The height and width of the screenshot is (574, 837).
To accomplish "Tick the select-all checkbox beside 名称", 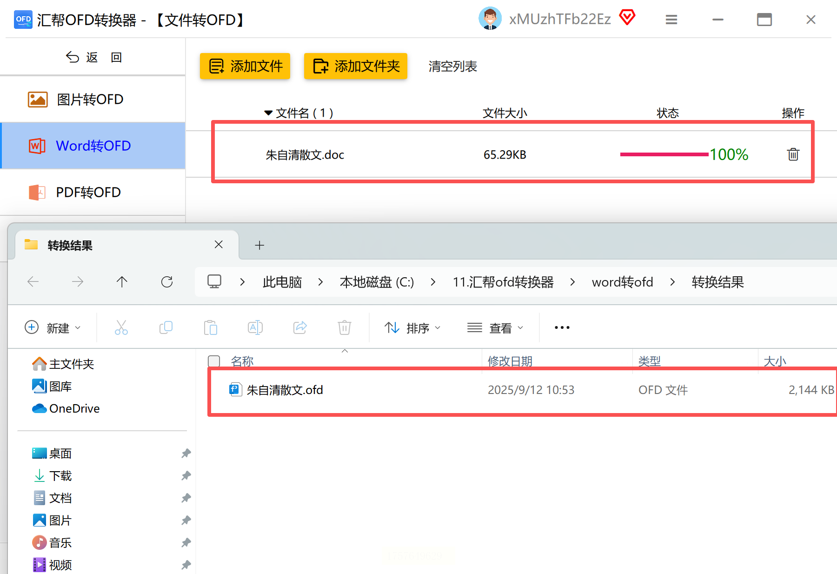I will tap(214, 361).
